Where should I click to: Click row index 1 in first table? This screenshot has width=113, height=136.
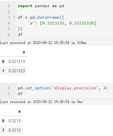coord(3,71)
